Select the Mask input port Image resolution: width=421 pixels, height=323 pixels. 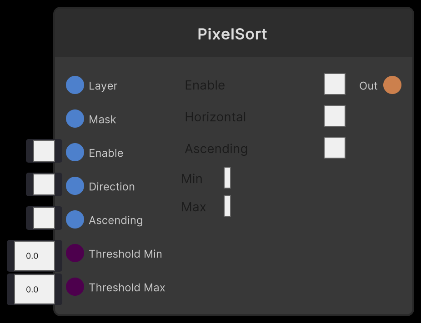tap(75, 119)
